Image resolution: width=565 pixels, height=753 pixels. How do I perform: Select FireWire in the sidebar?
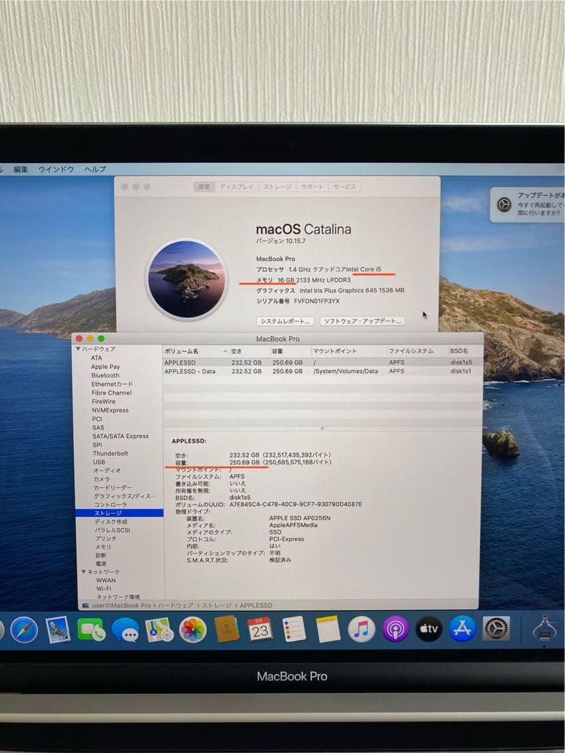pyautogui.click(x=104, y=402)
